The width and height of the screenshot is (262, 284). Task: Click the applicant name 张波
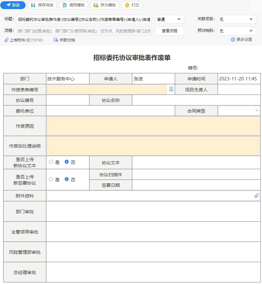[138, 79]
